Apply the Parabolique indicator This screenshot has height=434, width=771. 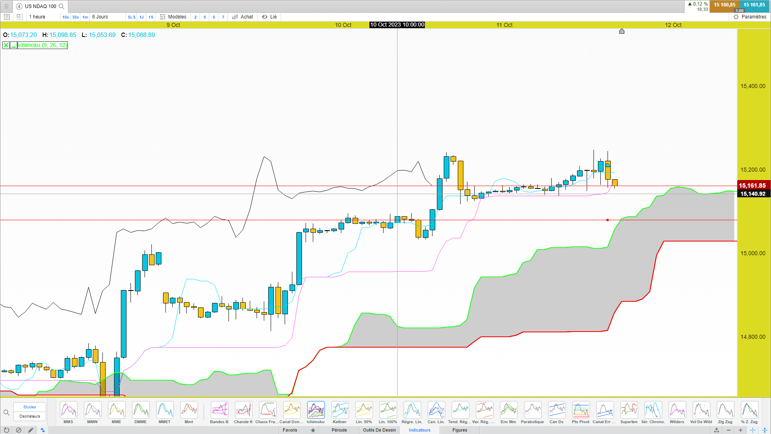pos(532,410)
